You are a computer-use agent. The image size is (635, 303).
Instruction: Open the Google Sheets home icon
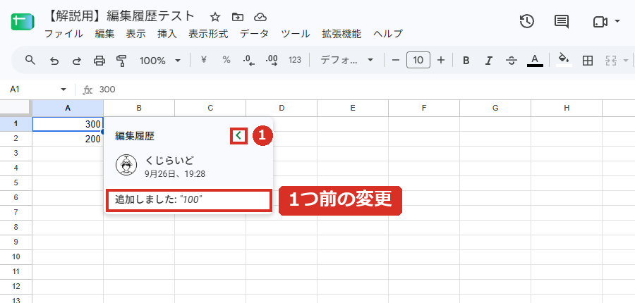23,21
